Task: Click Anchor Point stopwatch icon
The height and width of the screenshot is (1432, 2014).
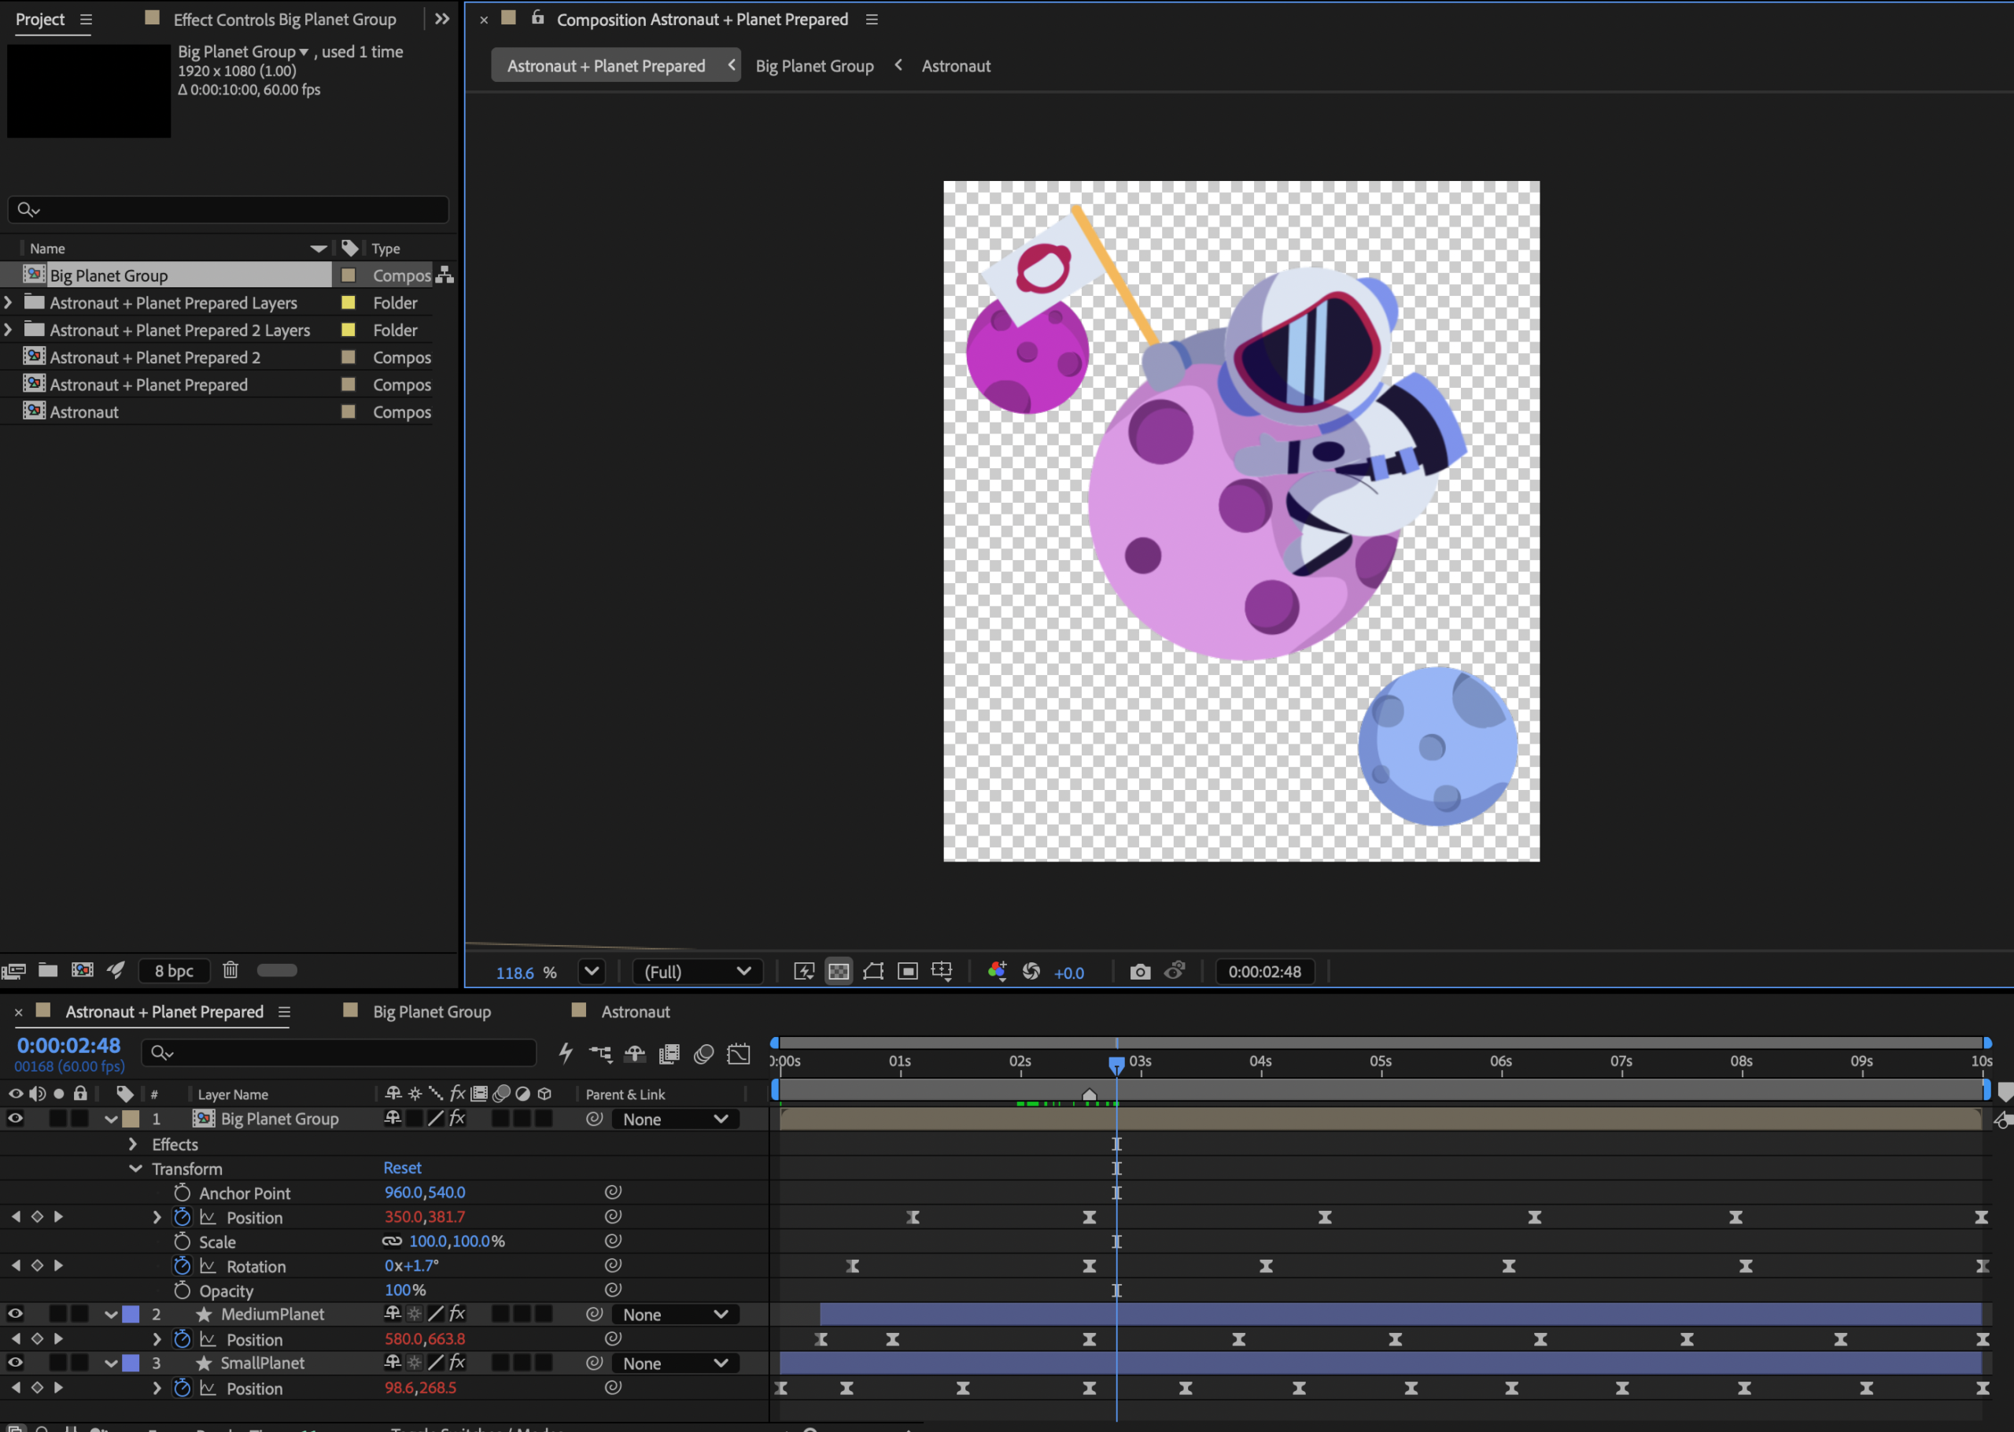Action: 183,1192
